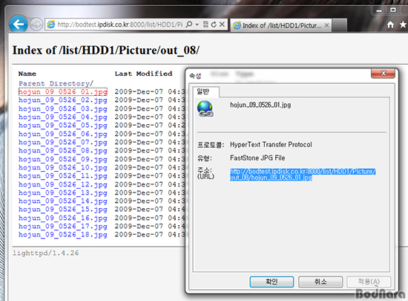
Task: Open hojun_09_0526_05.jpg link
Action: 63,126
